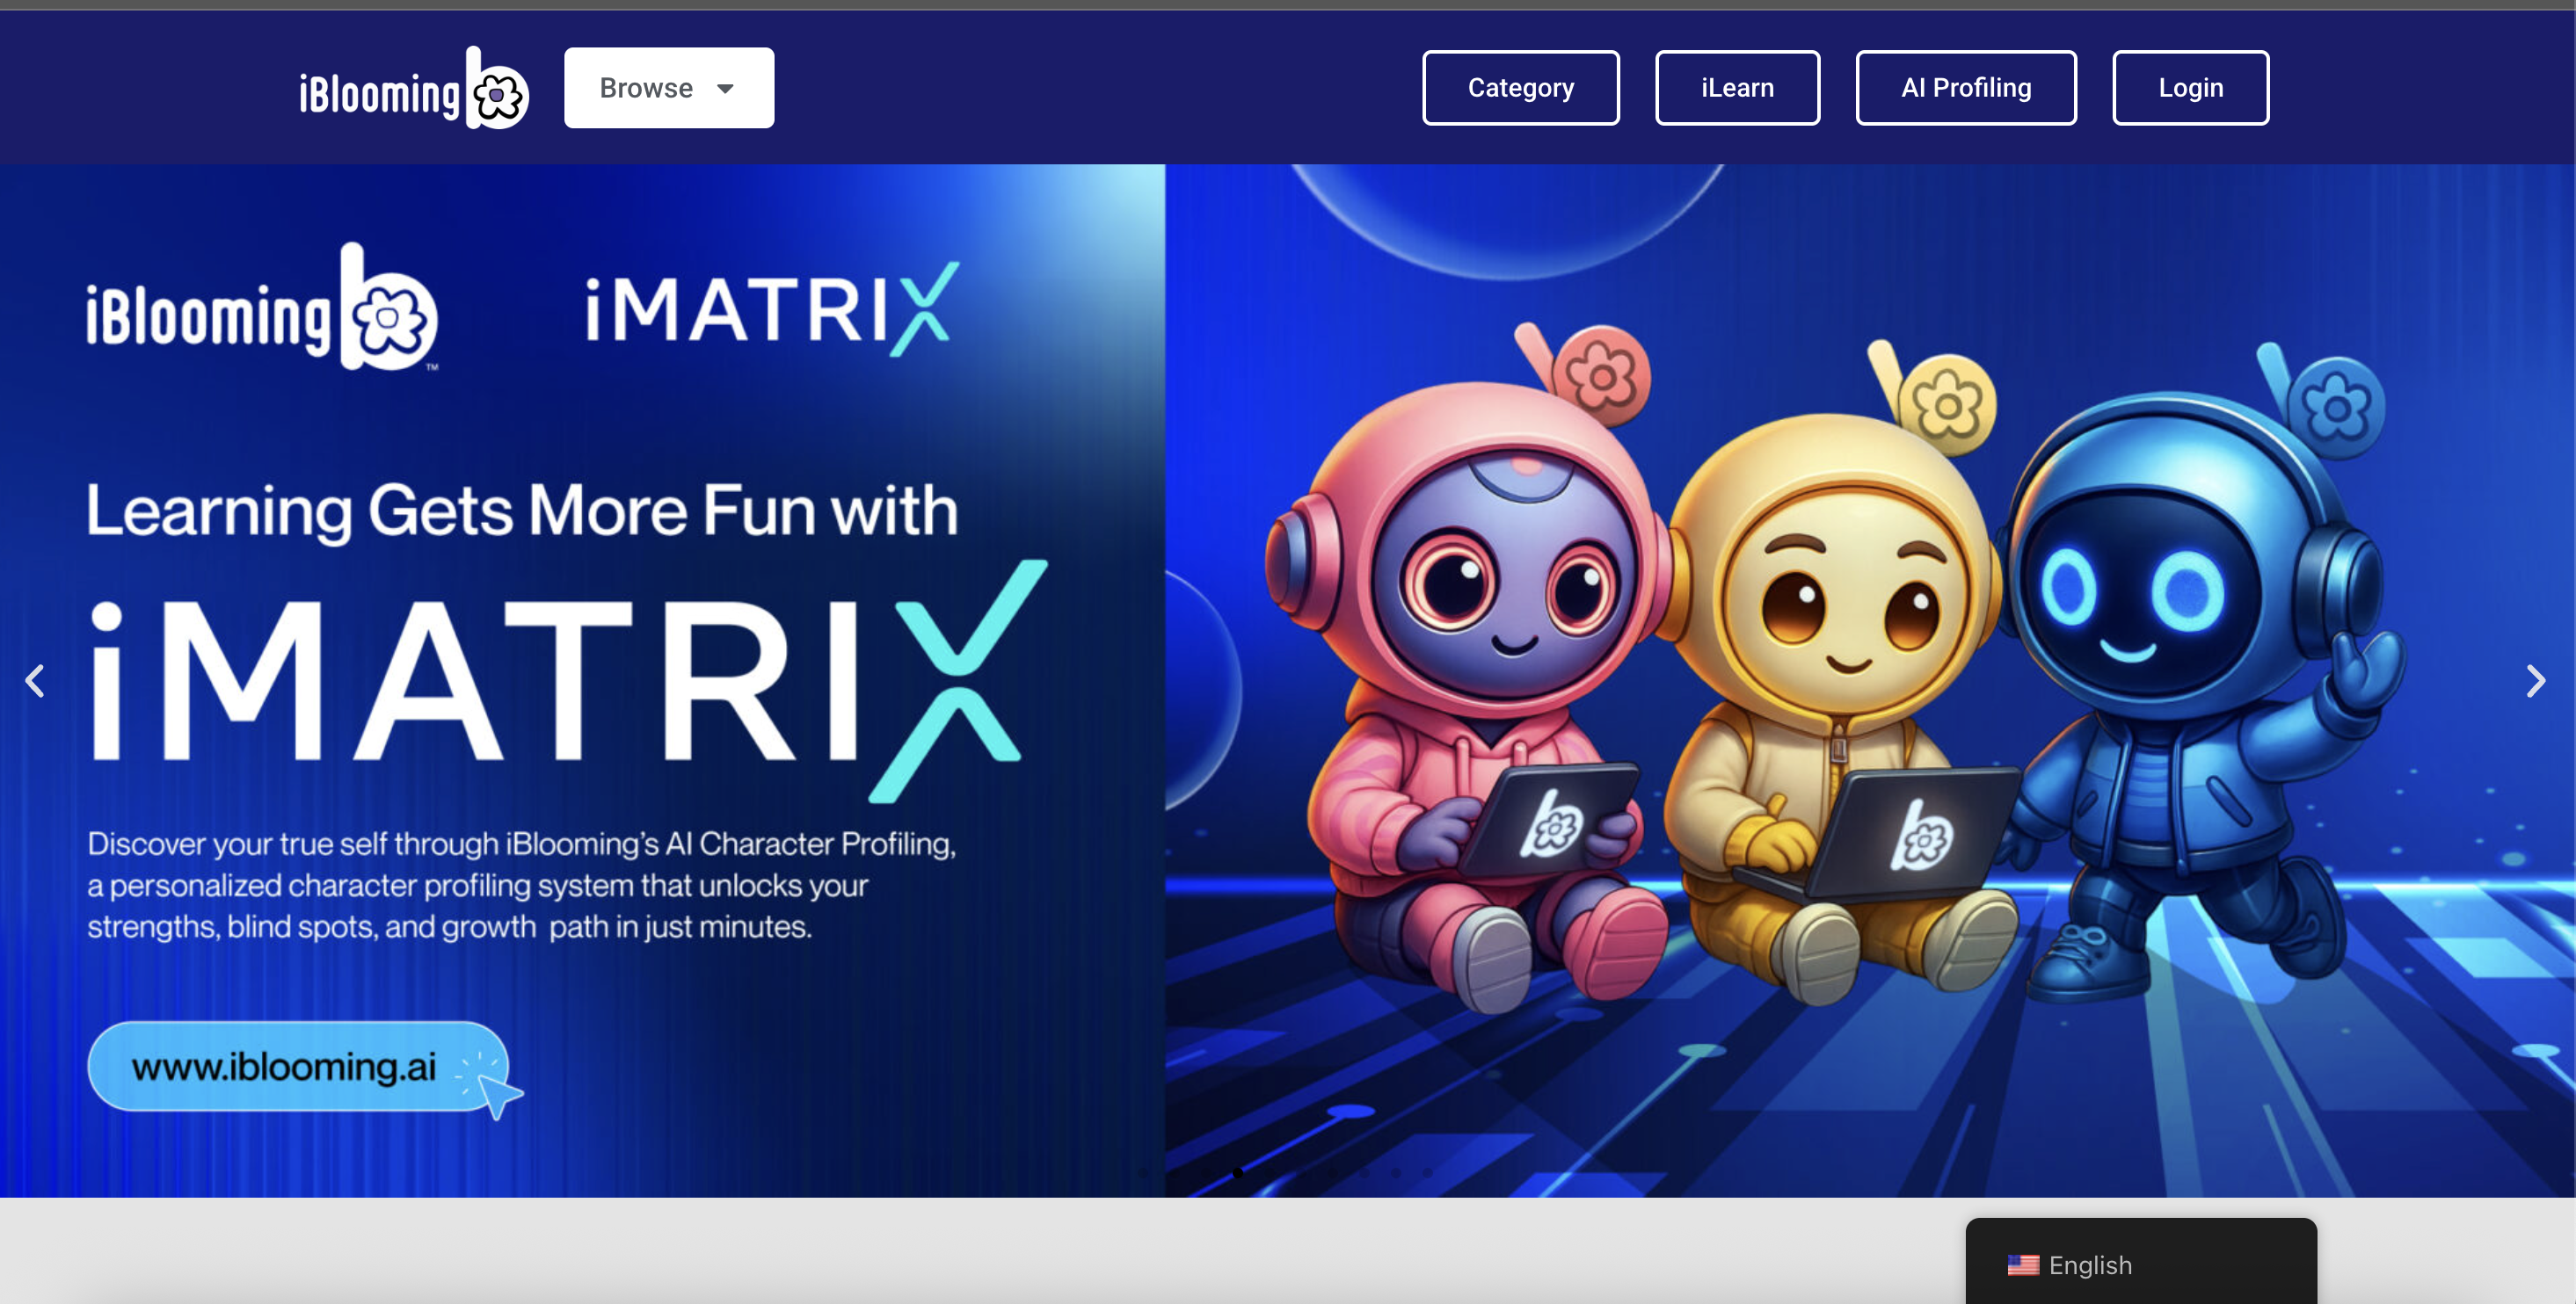Jump to the last carousel dot

click(x=1428, y=1173)
